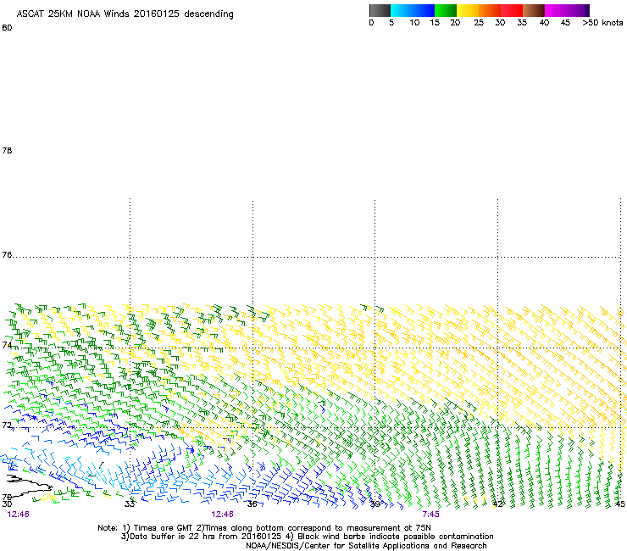Screen dimensions: 627x551
Task: Click the top latitude label '80' on the left axis
Action: click(7, 28)
